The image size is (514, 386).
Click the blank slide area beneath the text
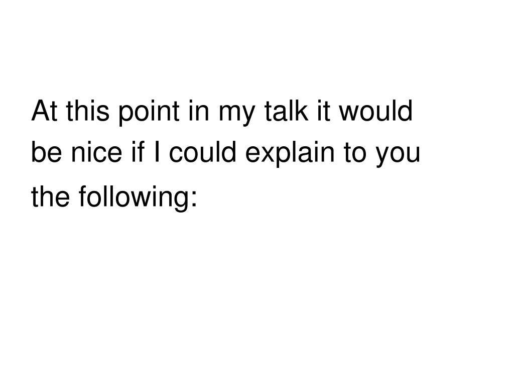pyautogui.click(x=257, y=296)
